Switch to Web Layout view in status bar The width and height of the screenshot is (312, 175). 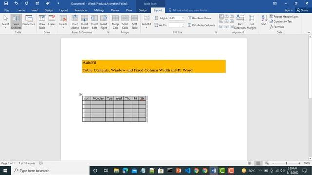pos(267,163)
